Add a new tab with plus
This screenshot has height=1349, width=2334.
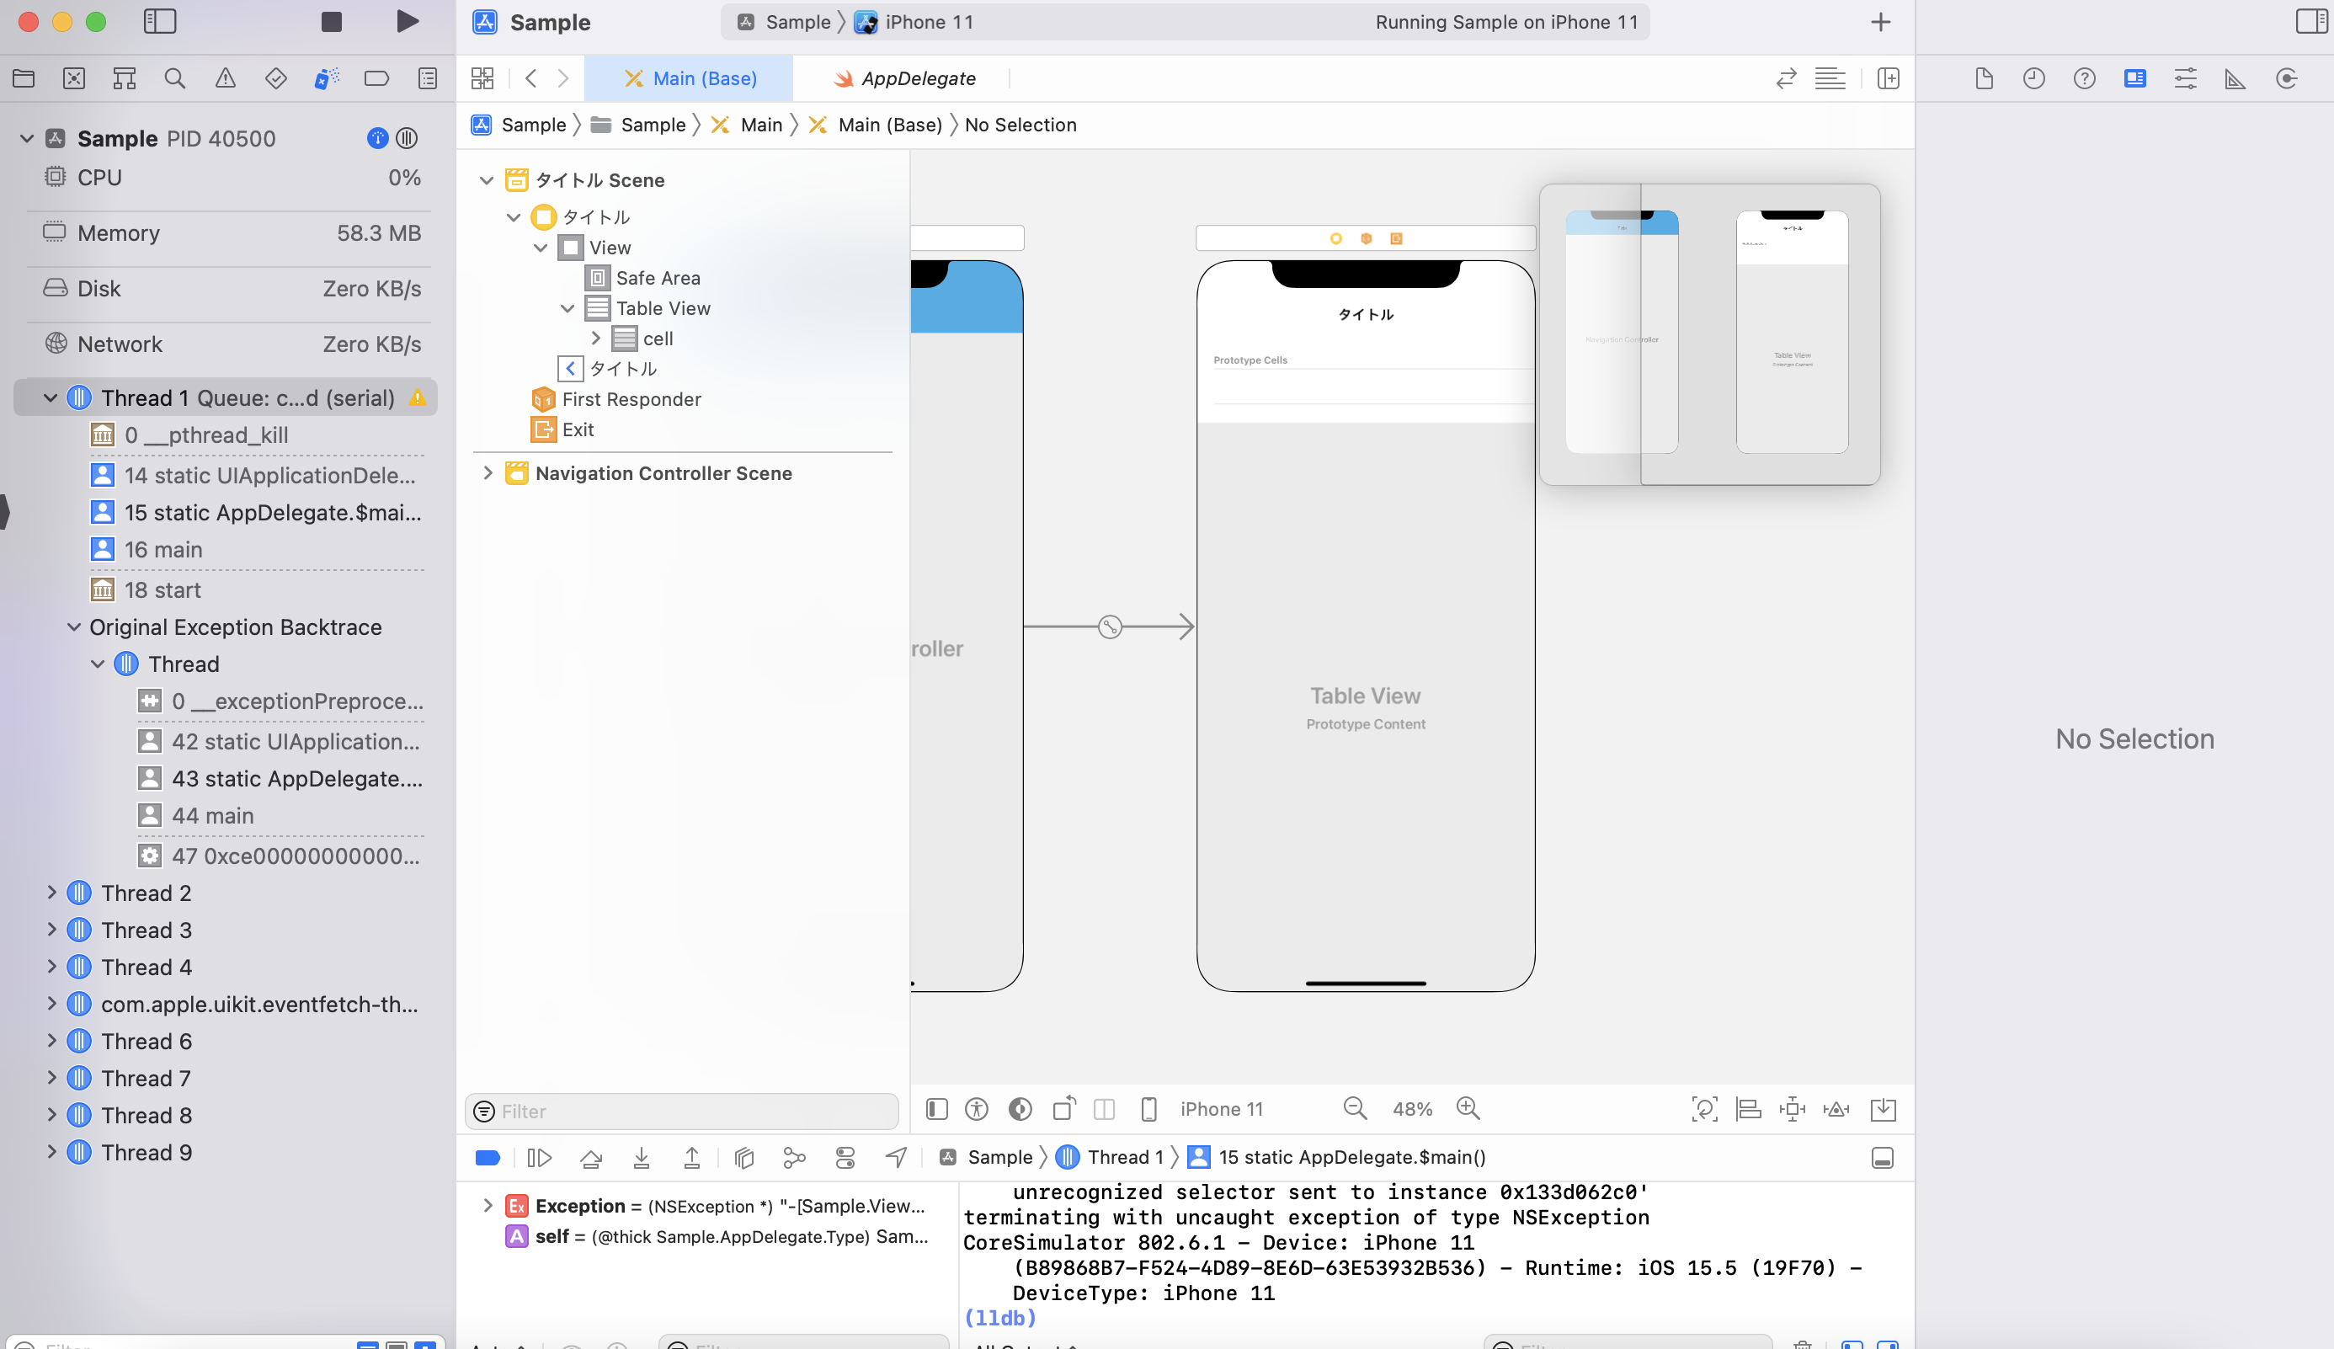pyautogui.click(x=1880, y=21)
